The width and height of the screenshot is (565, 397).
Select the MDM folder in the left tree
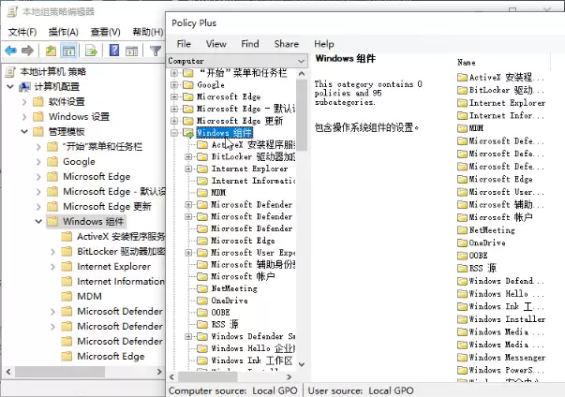pyautogui.click(x=89, y=296)
